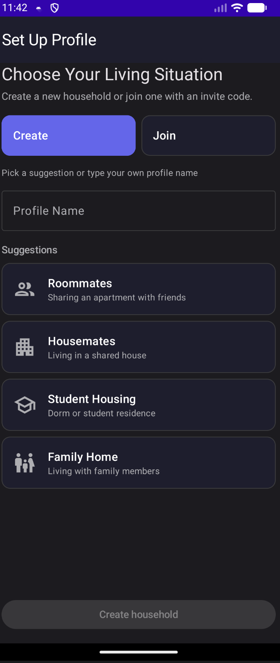This screenshot has width=280, height=663.
Task: Switch to the Create option
Action: pos(69,135)
